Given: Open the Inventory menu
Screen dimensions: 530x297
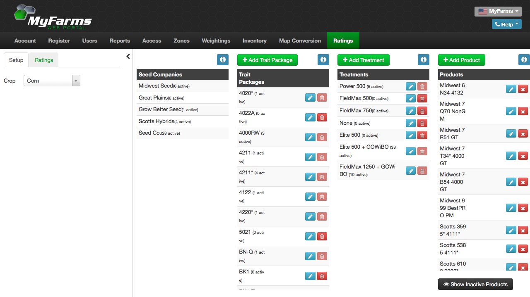Looking at the screenshot, I should click(x=255, y=40).
